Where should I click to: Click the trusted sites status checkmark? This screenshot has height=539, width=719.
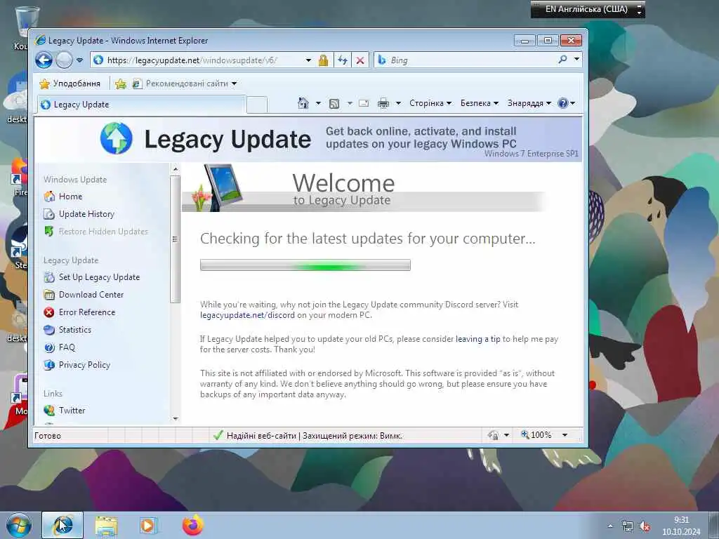click(218, 435)
